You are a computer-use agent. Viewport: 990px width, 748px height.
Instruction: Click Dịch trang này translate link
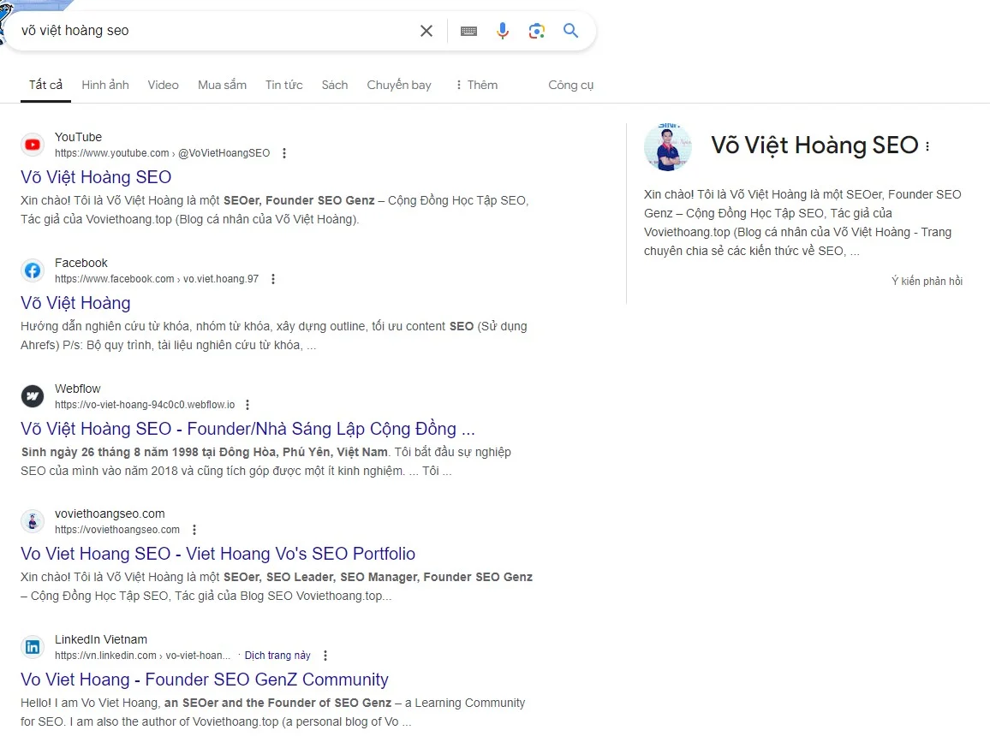pos(277,656)
